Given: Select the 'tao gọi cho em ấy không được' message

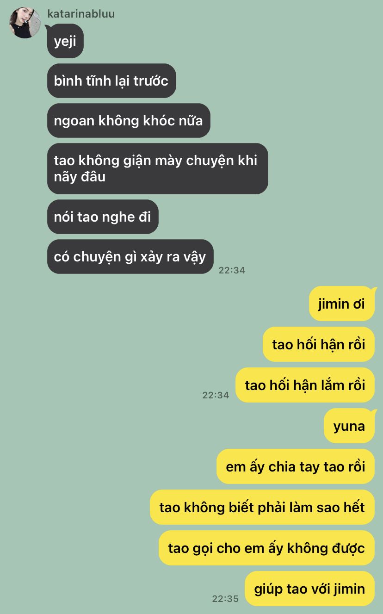Looking at the screenshot, I should [x=266, y=548].
